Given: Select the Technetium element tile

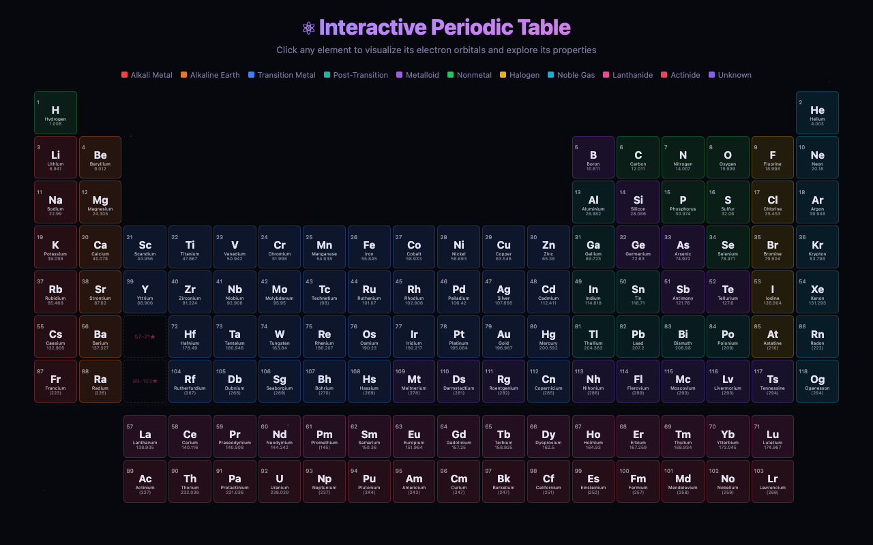Looking at the screenshot, I should [x=325, y=292].
